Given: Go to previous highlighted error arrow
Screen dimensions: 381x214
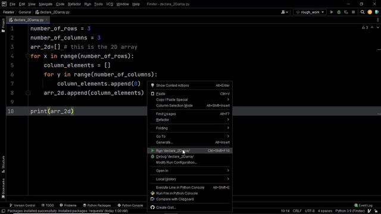Looking at the screenshot, I should click(372, 28).
